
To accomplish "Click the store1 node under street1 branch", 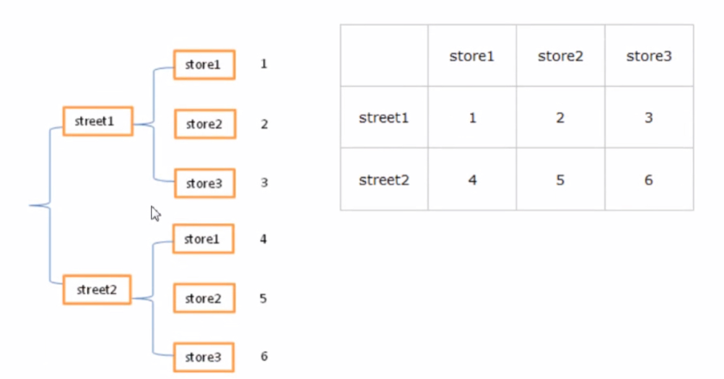I will coord(204,64).
